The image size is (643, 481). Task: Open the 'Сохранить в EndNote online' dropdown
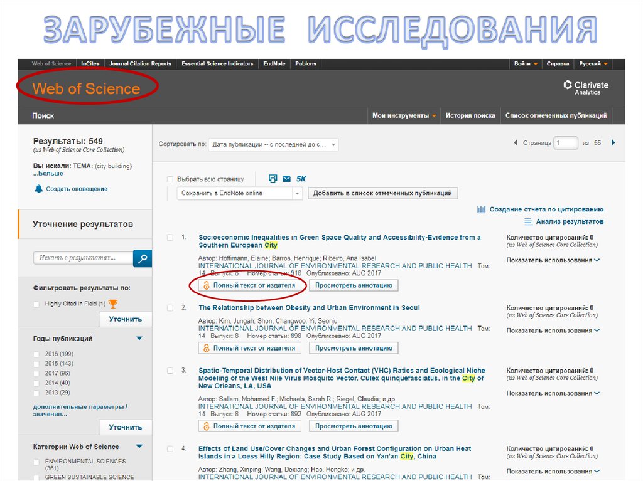[239, 193]
